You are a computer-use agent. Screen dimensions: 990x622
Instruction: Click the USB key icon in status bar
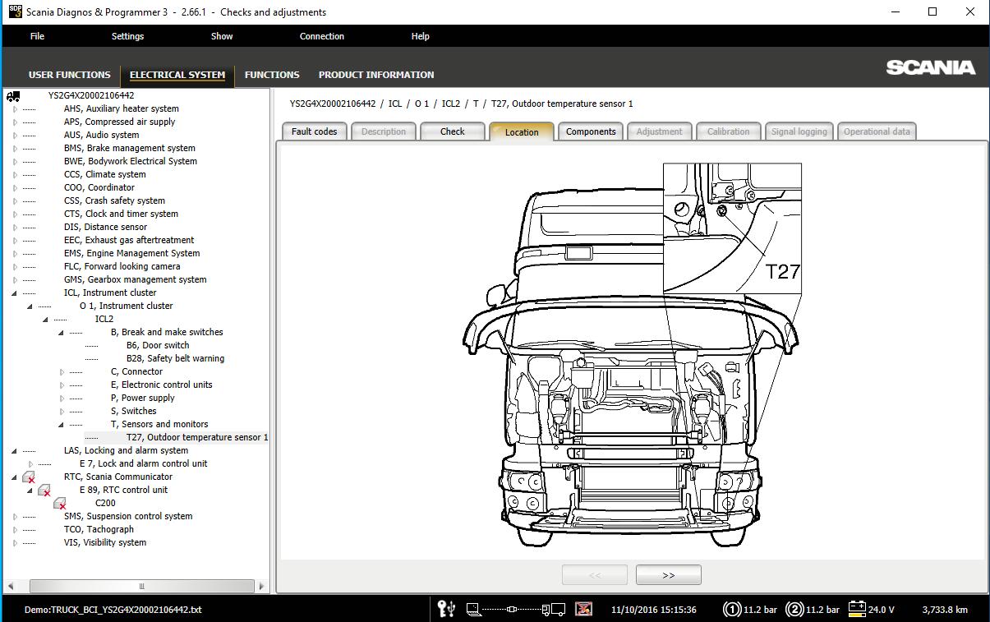446,609
